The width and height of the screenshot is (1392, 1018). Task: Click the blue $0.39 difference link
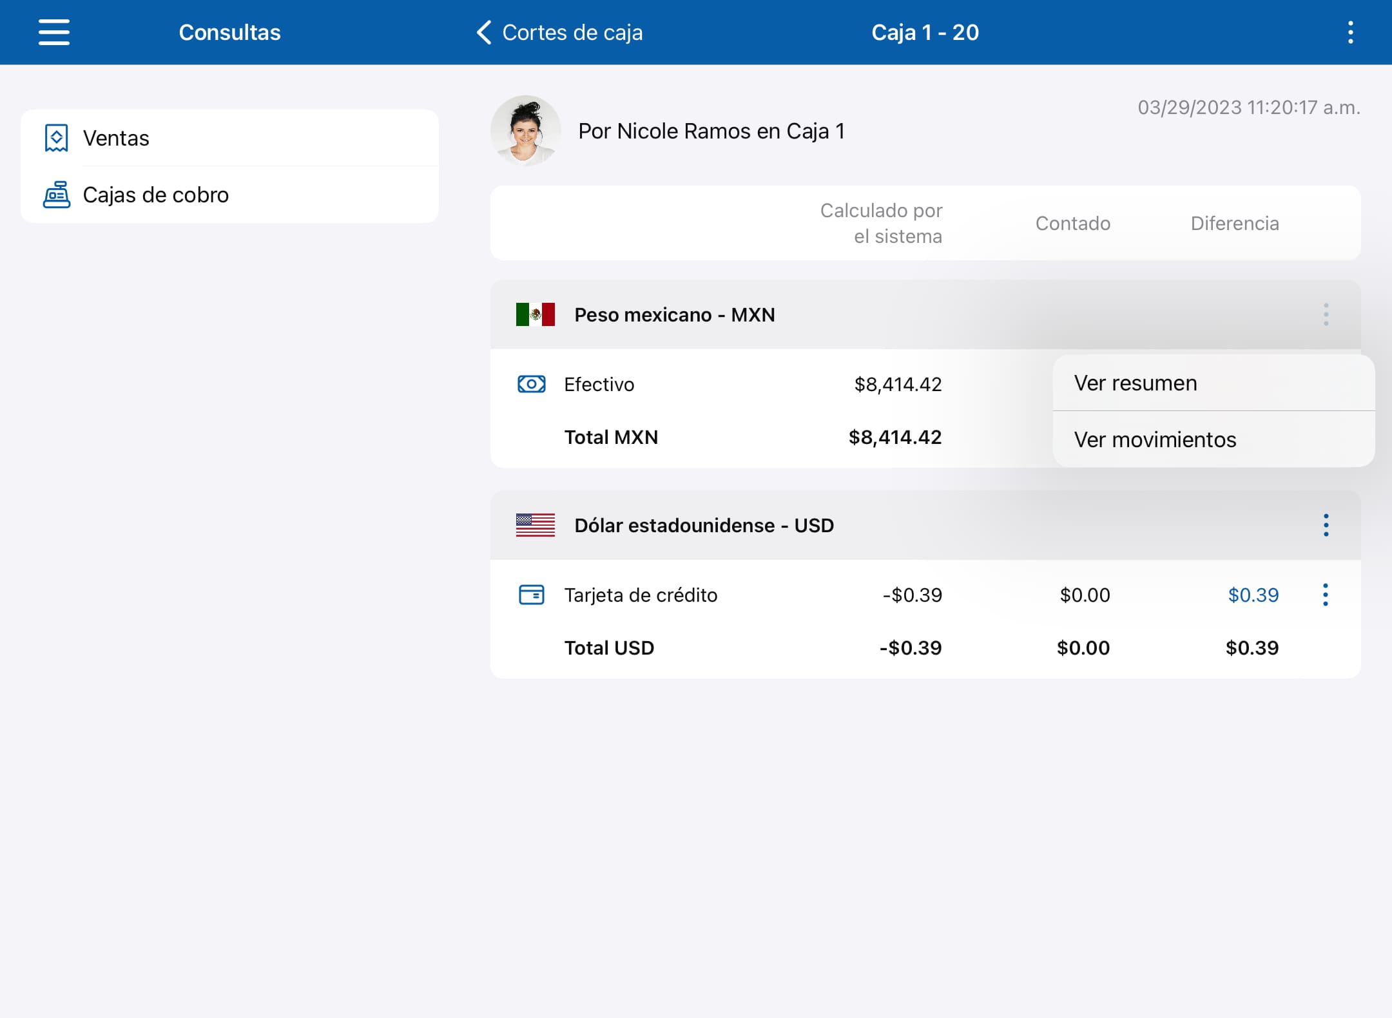click(x=1253, y=595)
